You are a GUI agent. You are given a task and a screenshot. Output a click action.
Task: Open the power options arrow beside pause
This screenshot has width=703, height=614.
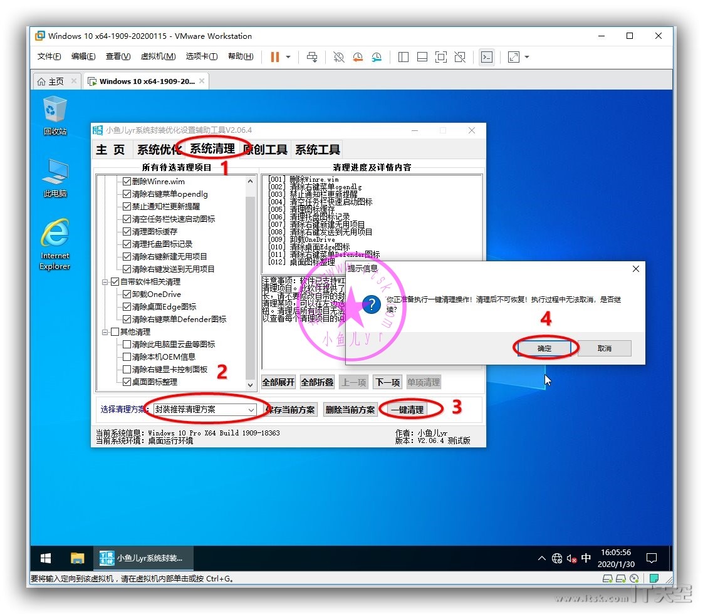pos(288,57)
